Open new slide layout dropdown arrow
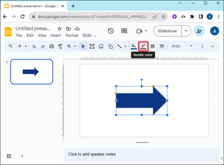Viewport: 224px width, 165px height. pyautogui.click(x=26, y=46)
